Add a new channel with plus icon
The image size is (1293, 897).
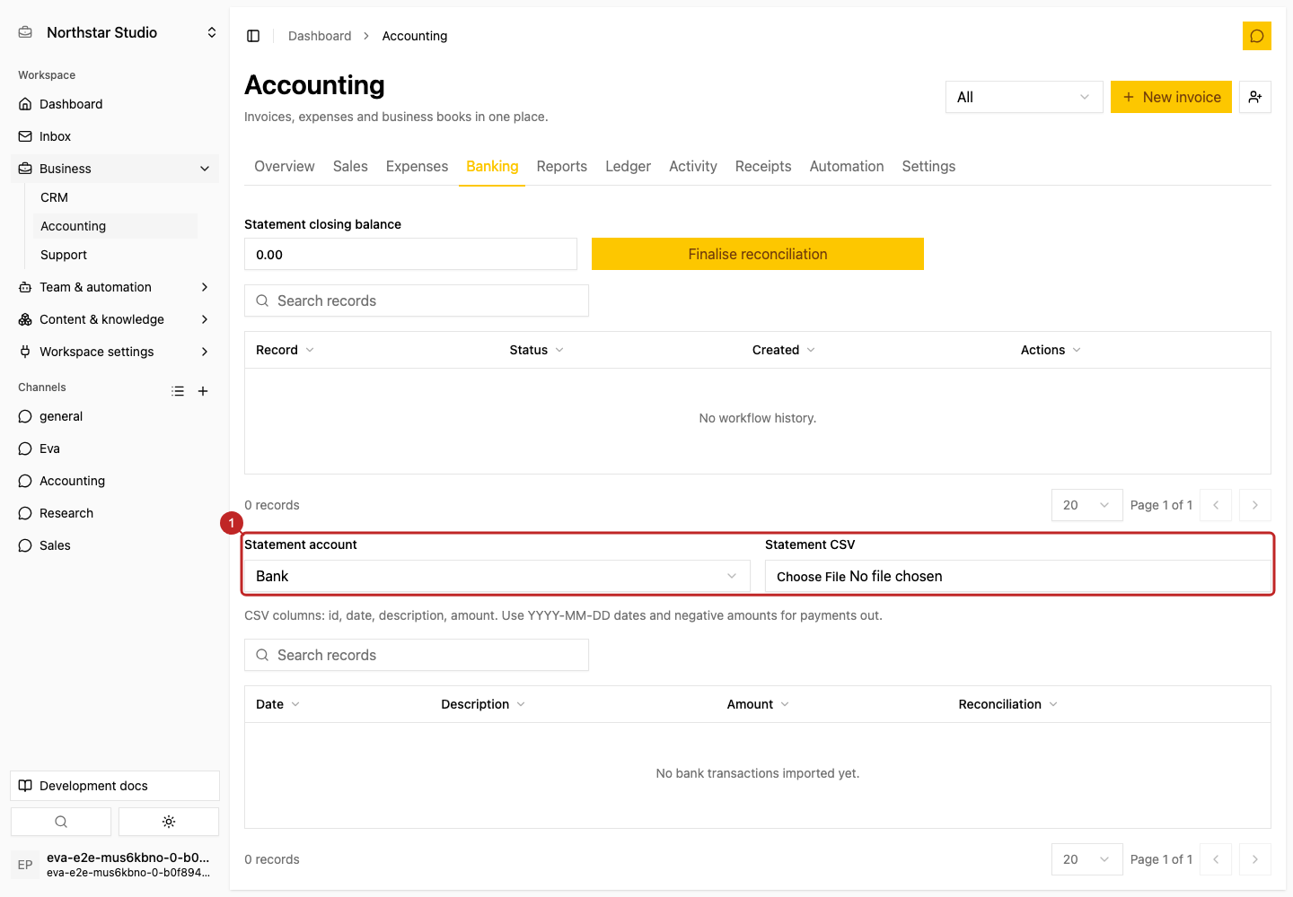203,391
